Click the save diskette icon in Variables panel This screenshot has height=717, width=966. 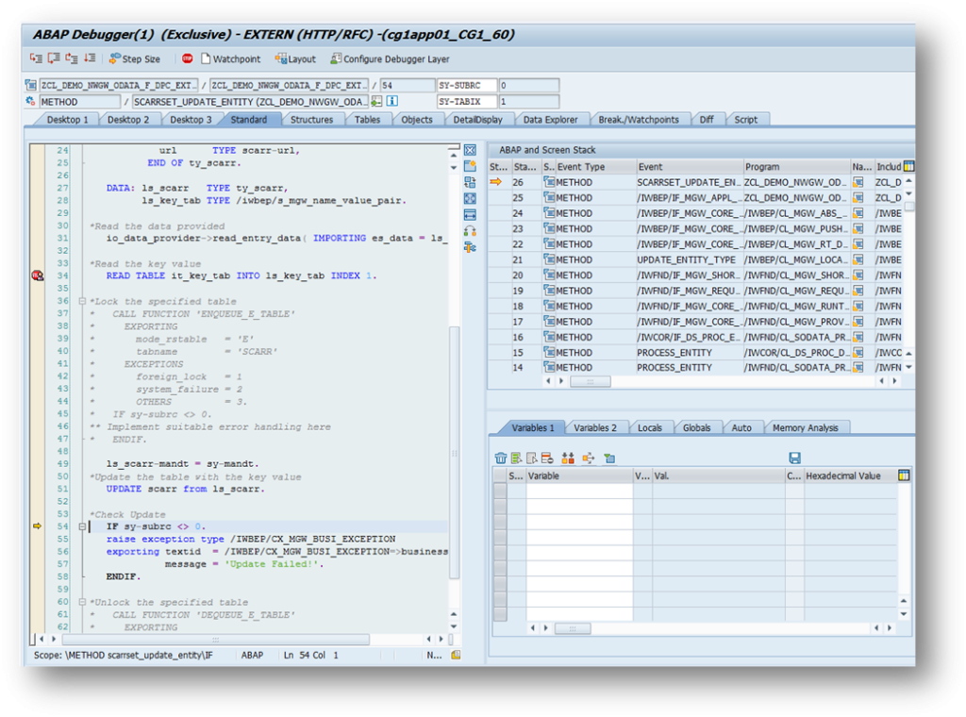794,458
